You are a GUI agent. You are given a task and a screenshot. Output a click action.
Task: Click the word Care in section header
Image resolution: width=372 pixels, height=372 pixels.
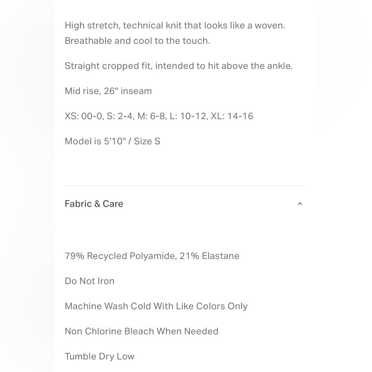(x=113, y=204)
